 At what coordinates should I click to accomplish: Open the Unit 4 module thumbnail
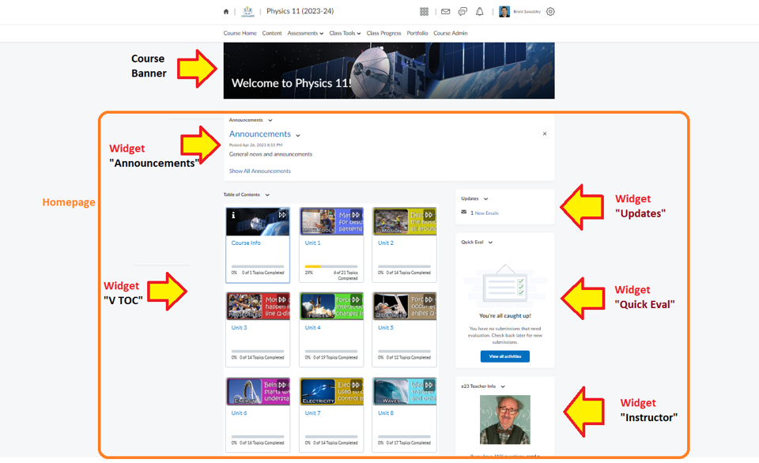[331, 306]
